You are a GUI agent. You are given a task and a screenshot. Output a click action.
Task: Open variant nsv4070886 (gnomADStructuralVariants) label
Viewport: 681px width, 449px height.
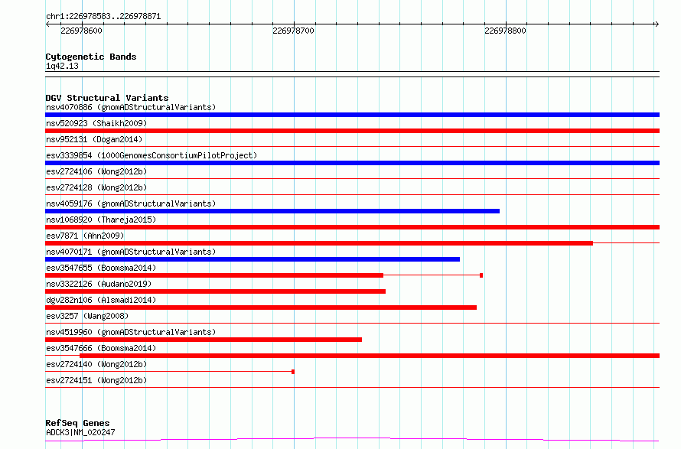pyautogui.click(x=131, y=107)
